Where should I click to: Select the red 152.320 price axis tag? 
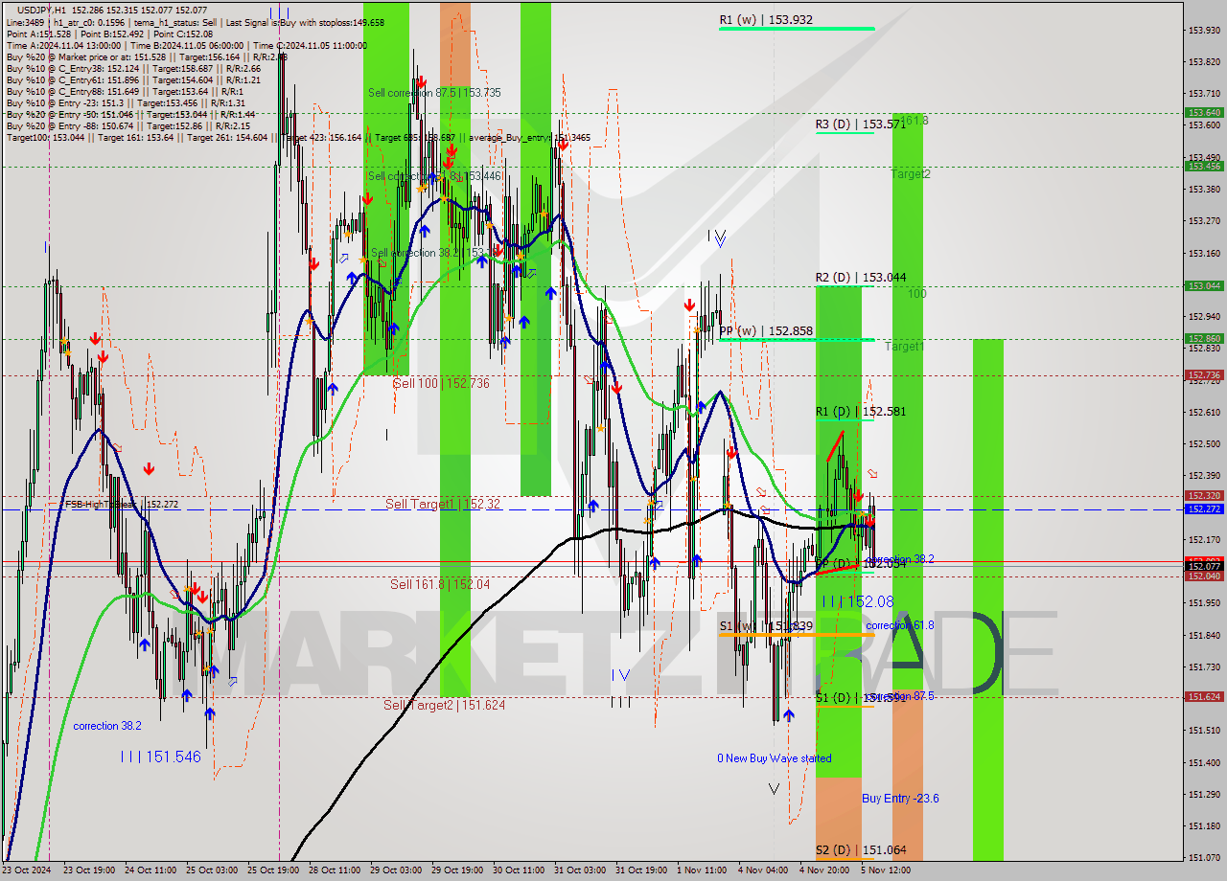(x=1204, y=496)
